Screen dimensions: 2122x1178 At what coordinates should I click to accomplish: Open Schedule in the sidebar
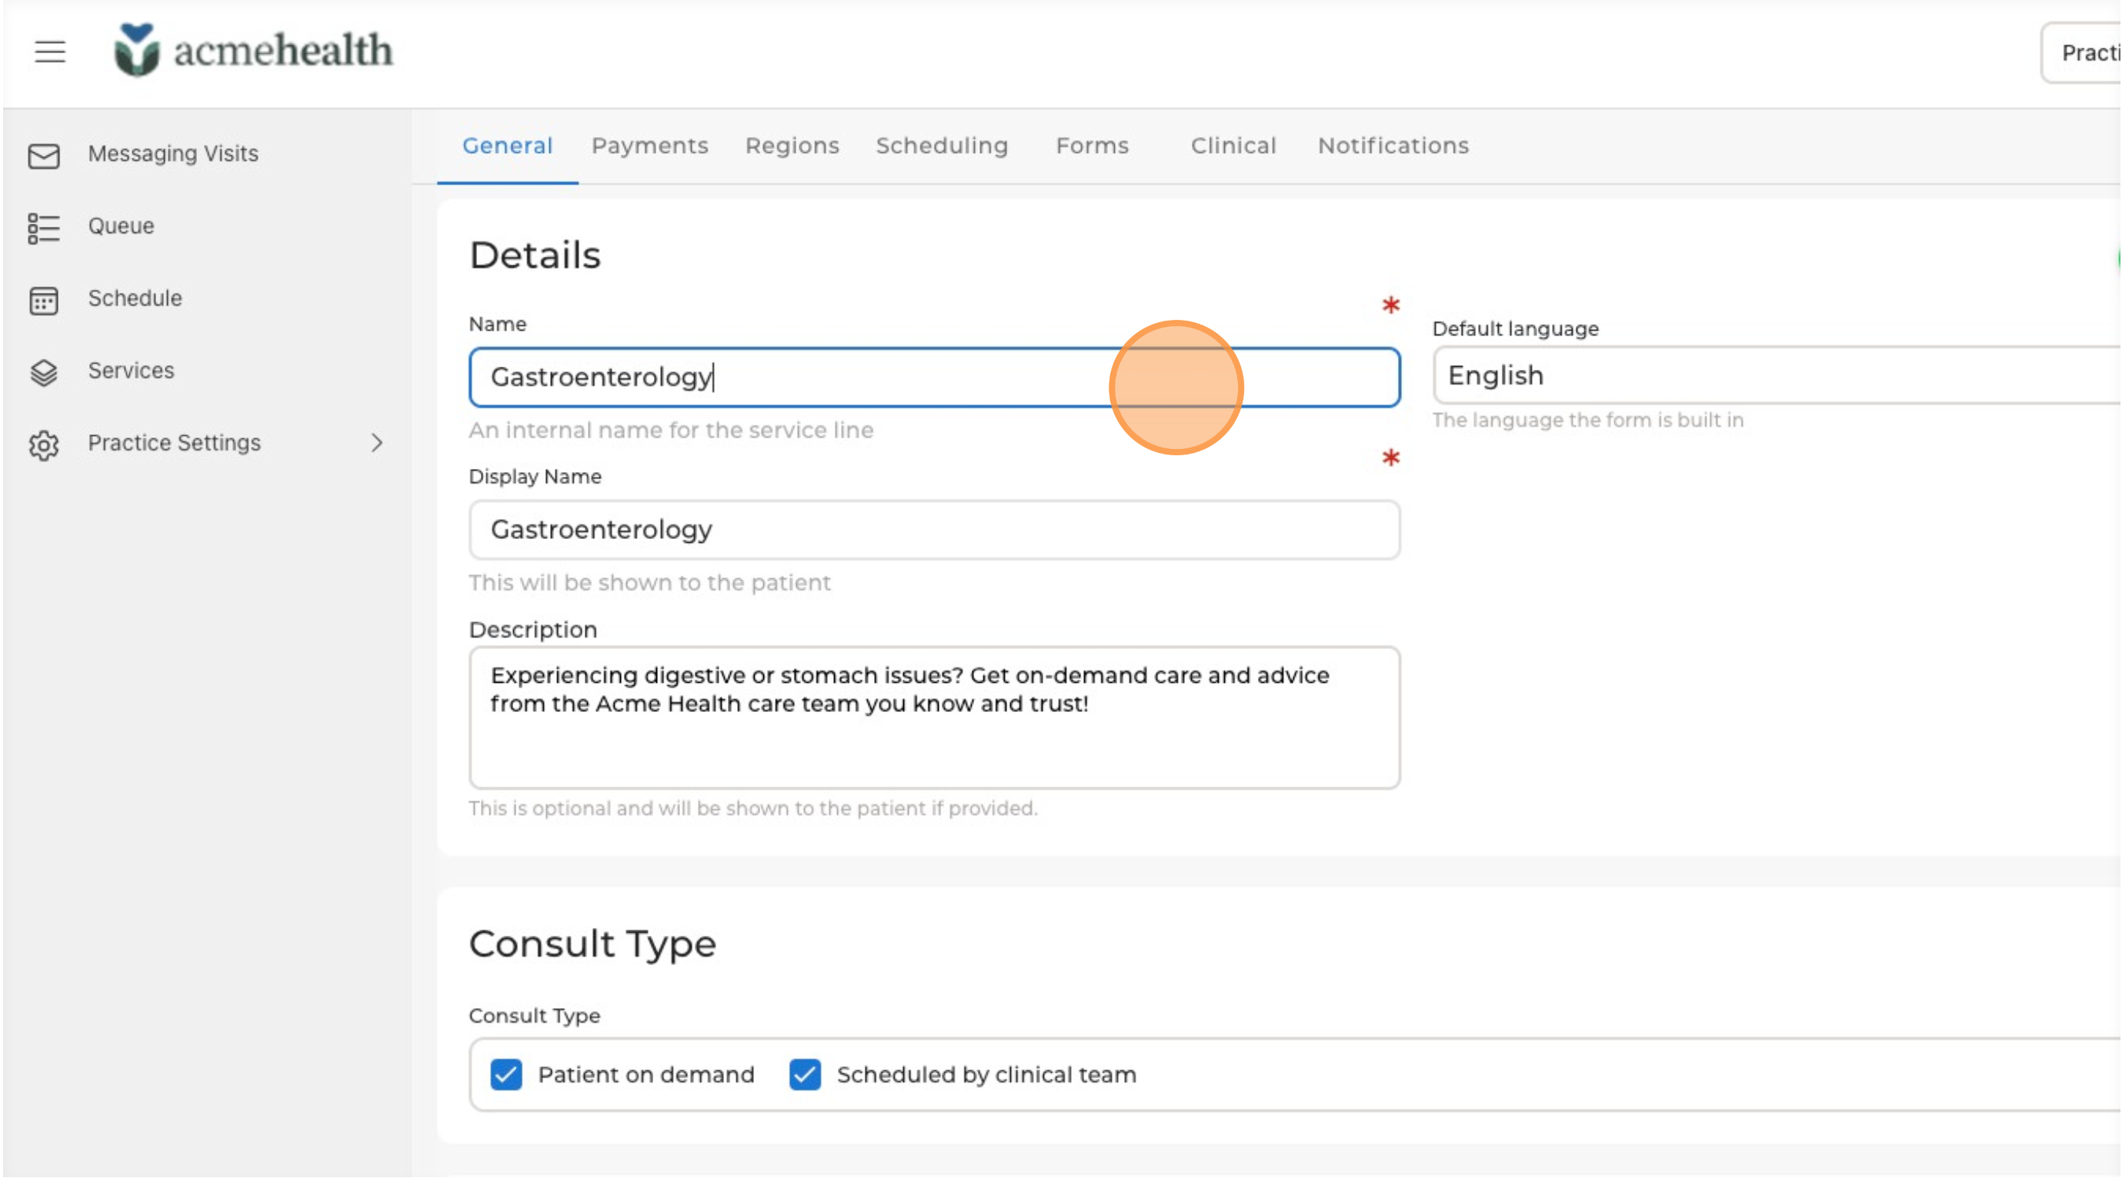pyautogui.click(x=135, y=298)
